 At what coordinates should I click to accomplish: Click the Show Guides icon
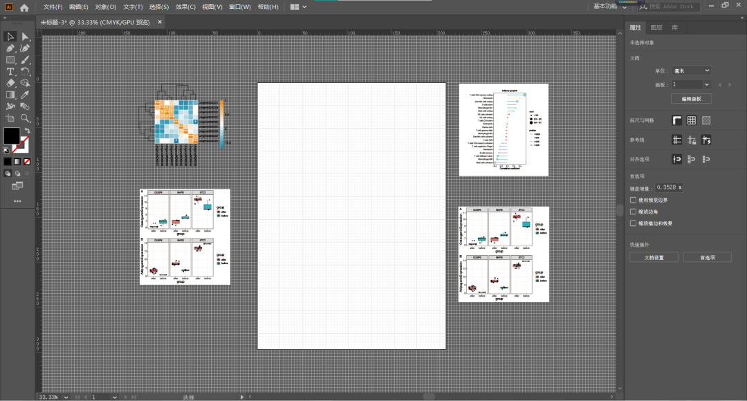coord(676,140)
